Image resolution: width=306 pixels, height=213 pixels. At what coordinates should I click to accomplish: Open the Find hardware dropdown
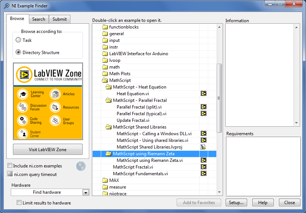(86, 193)
